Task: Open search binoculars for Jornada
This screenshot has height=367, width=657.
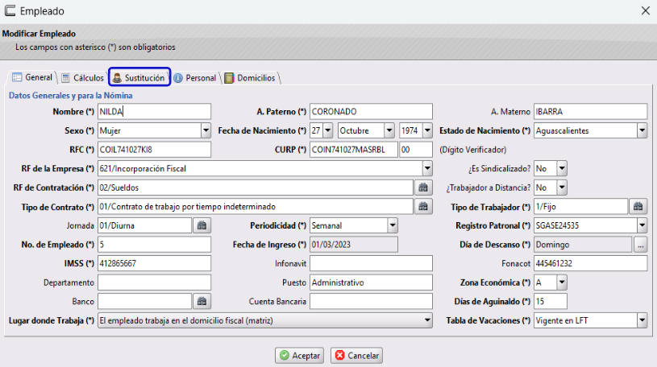Action: [202, 225]
